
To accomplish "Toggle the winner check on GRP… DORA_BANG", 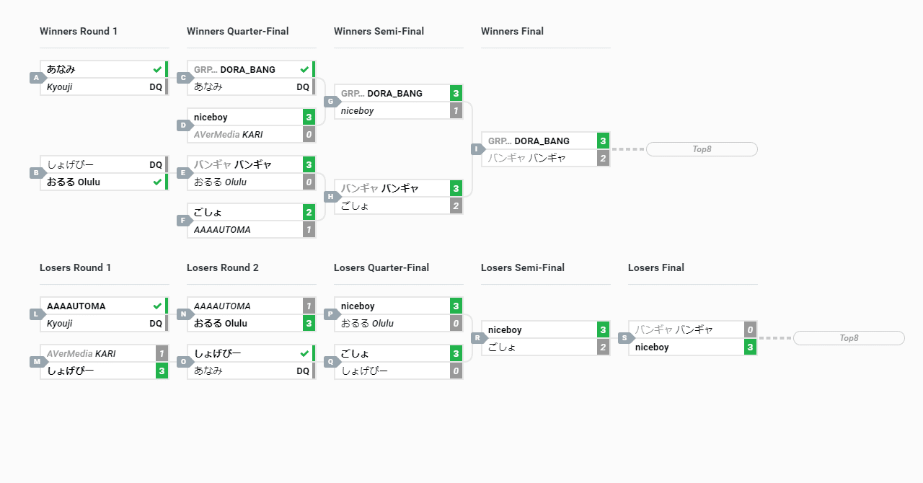I will tap(304, 69).
